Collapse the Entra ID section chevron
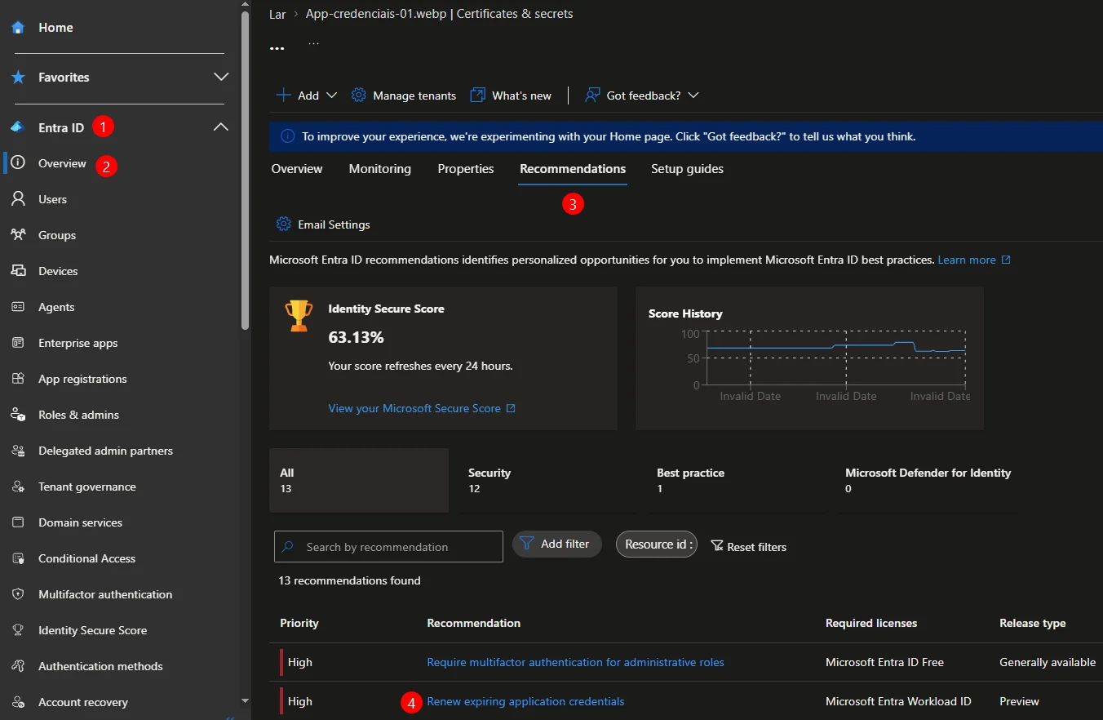The image size is (1103, 720). (221, 127)
